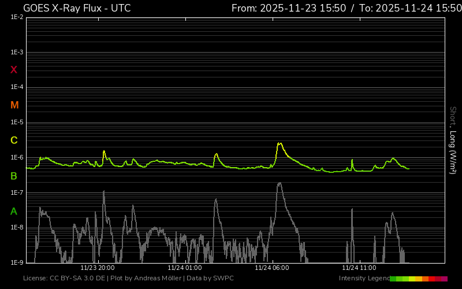The image size is (462, 289).
Task: Select the yellow C flare class label
Action: click(x=14, y=140)
